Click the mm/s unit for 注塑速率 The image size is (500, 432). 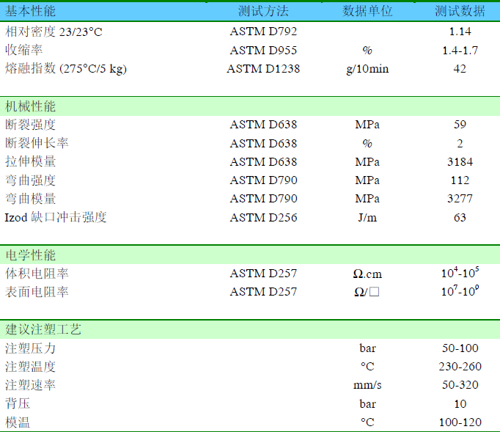(x=367, y=385)
